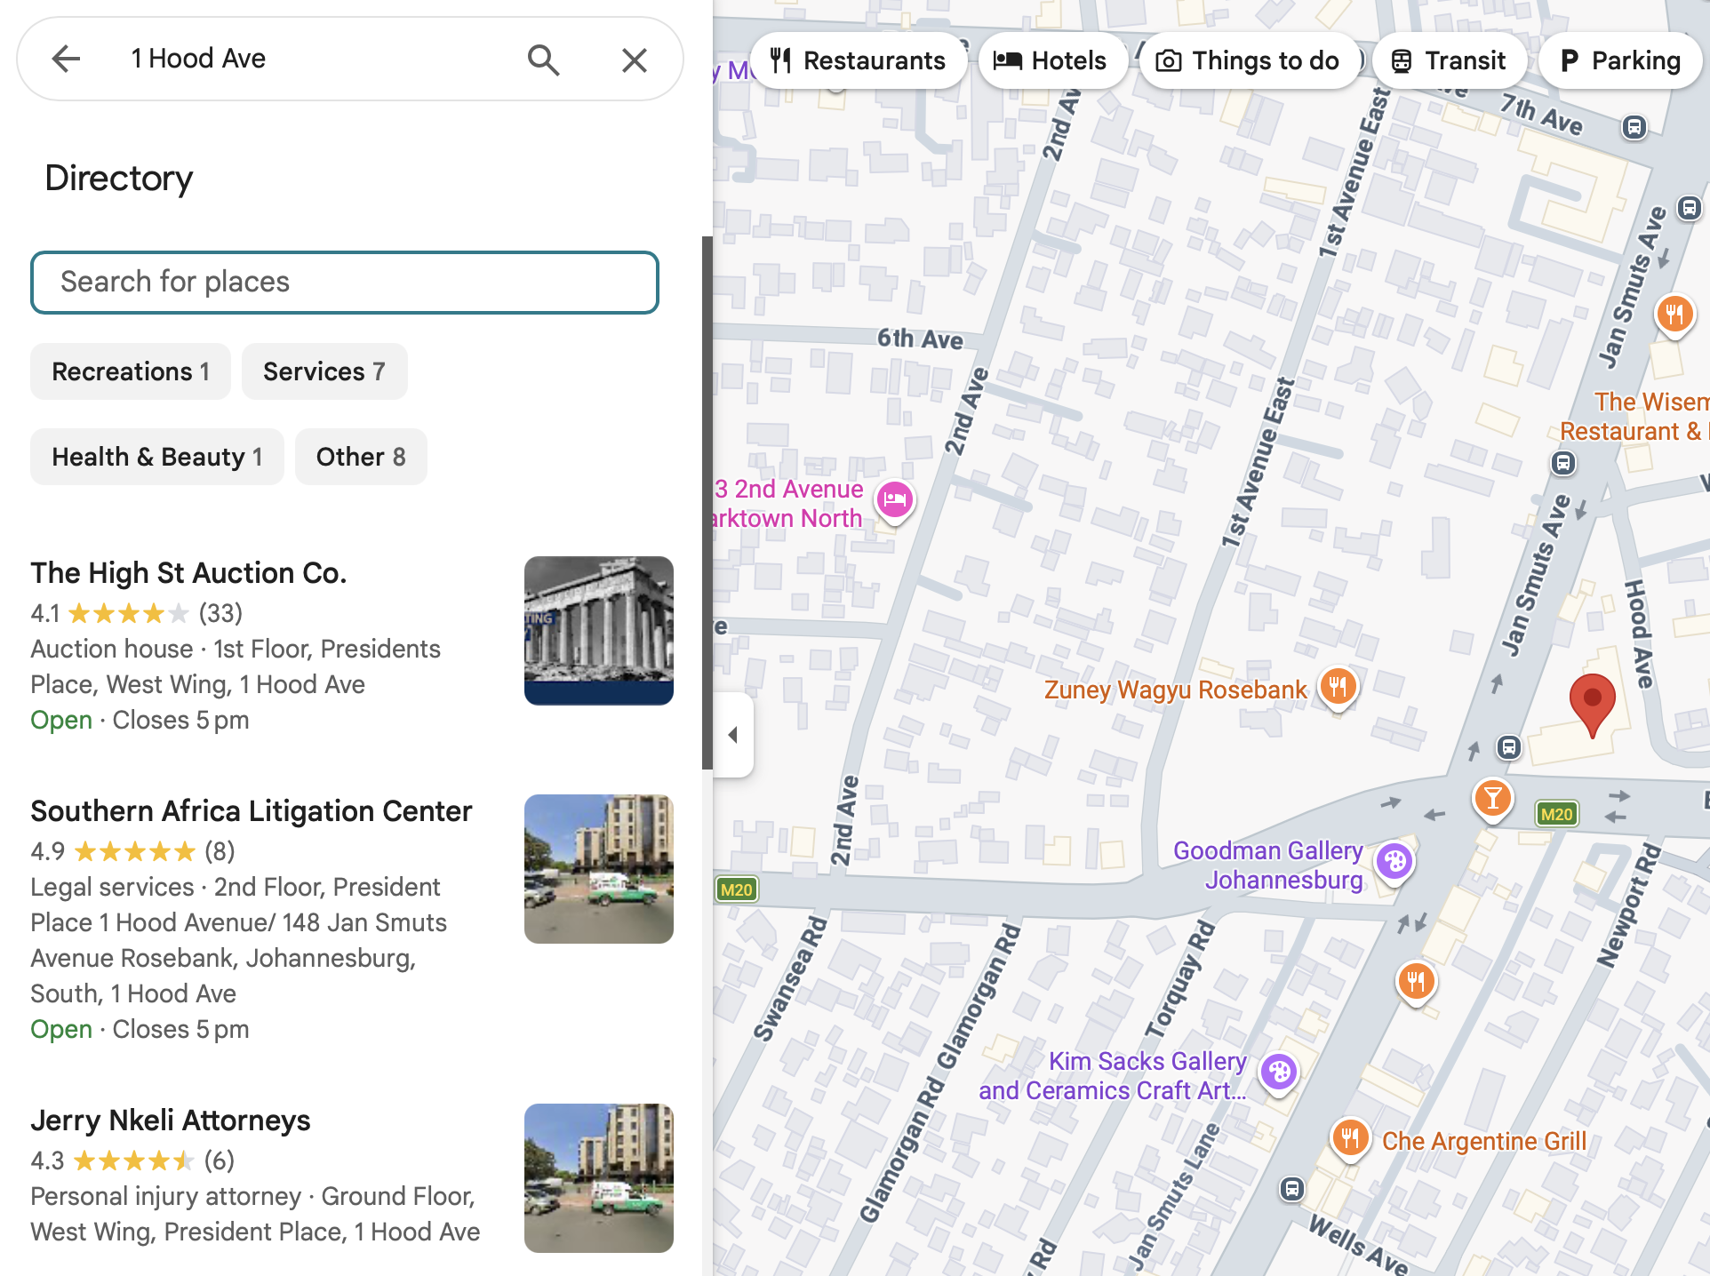Click the 'Hood Ave' street label on map
Image resolution: width=1710 pixels, height=1276 pixels.
(x=1639, y=634)
